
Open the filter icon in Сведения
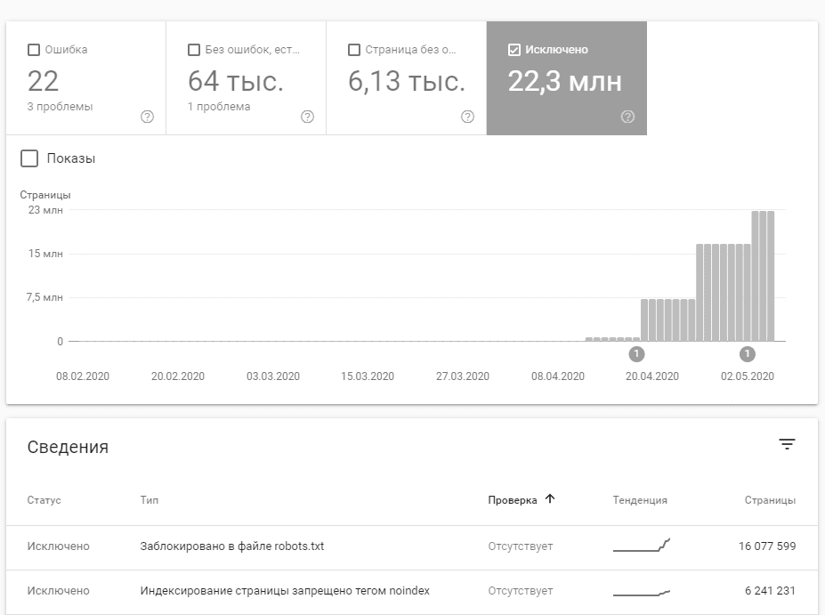click(787, 445)
